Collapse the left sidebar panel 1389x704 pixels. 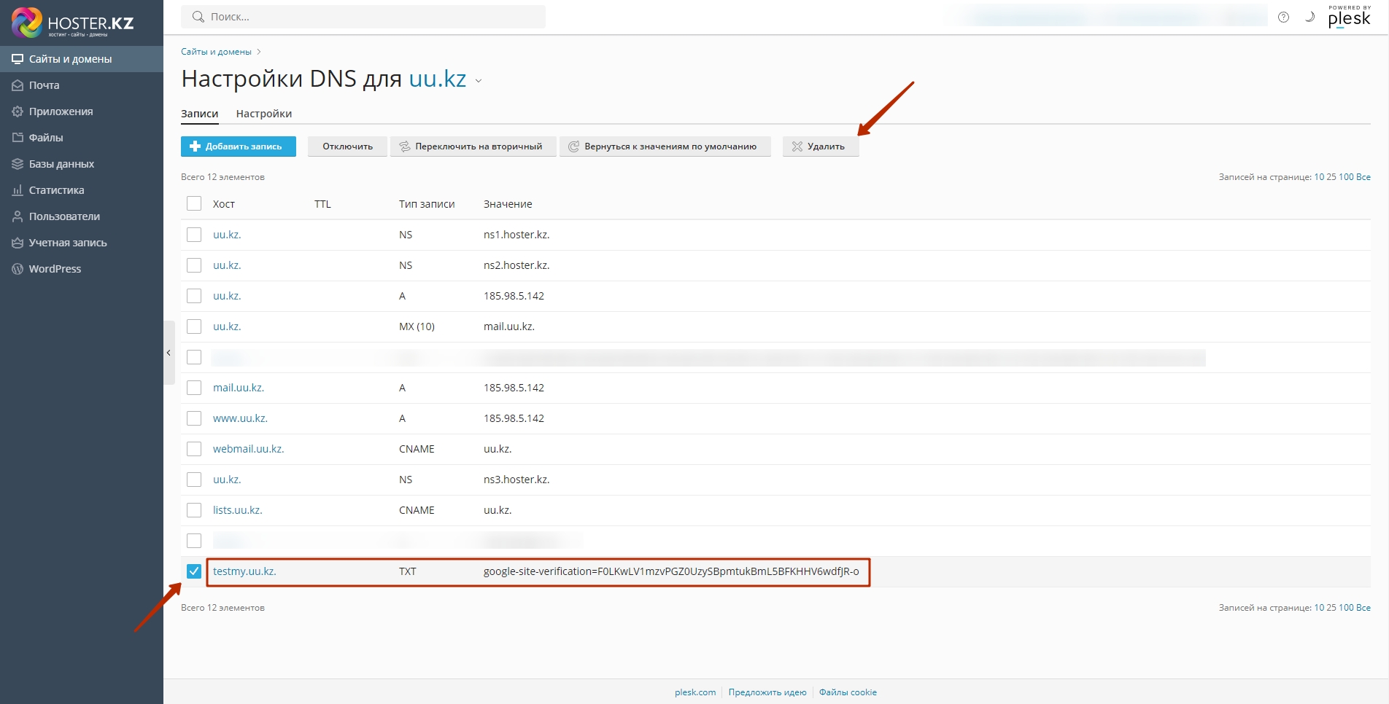[x=169, y=353]
